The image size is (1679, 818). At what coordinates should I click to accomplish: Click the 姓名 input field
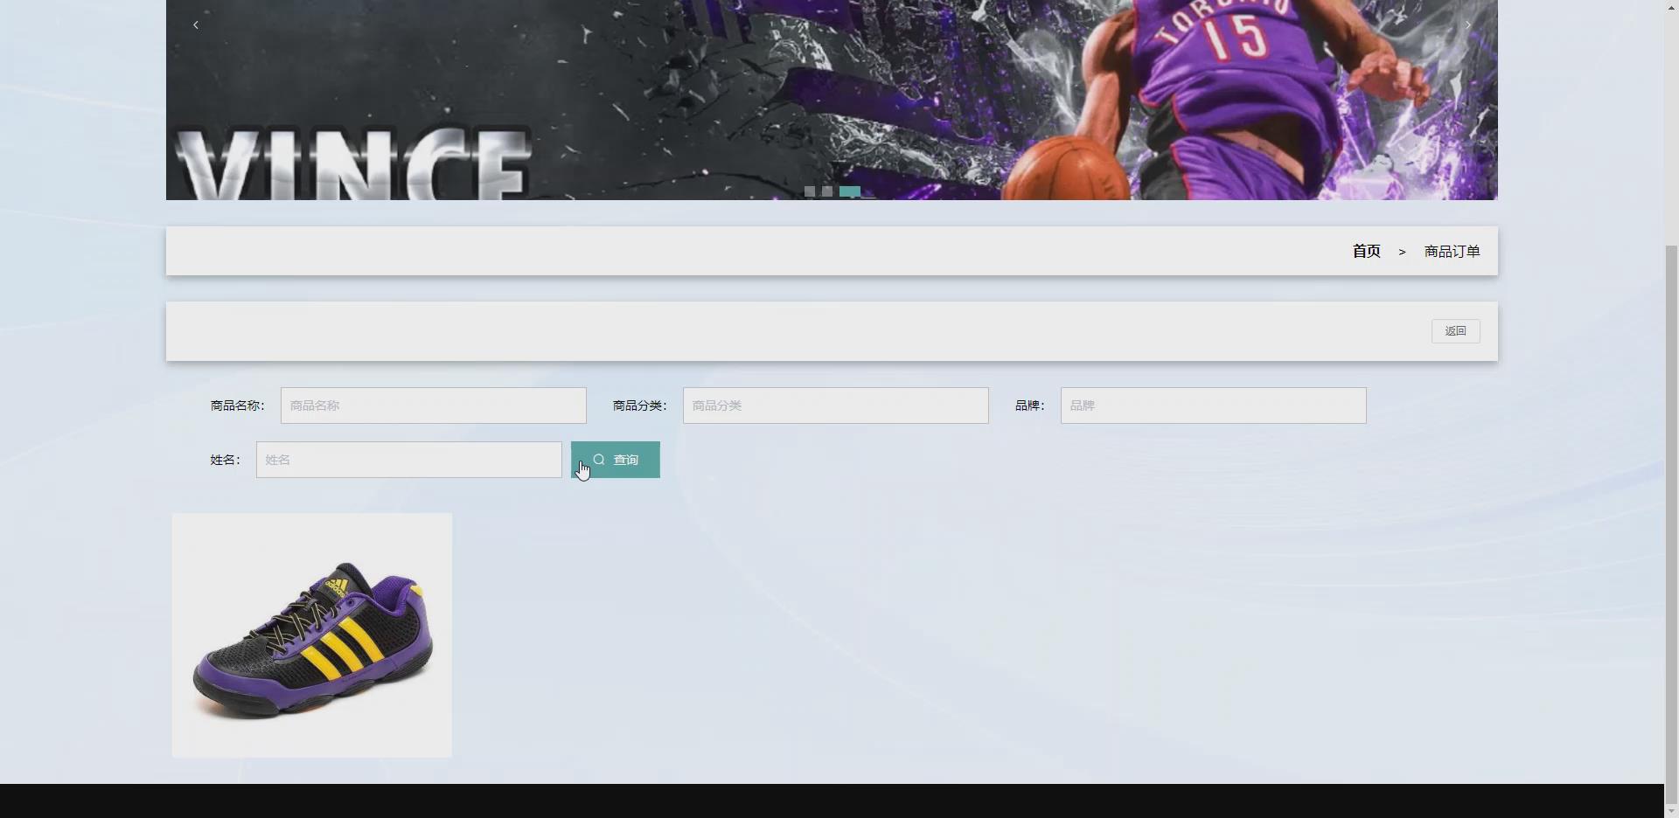(x=408, y=459)
